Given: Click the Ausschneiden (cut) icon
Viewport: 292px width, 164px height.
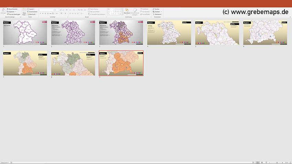Looking at the screenshot, I should click(x=8, y=9).
